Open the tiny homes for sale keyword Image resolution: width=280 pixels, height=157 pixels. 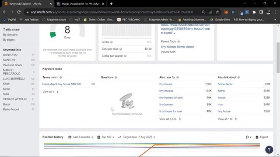171,98
